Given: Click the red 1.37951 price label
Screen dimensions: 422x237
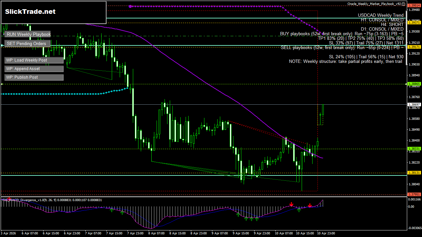Looking at the screenshot, I should click(414, 194).
